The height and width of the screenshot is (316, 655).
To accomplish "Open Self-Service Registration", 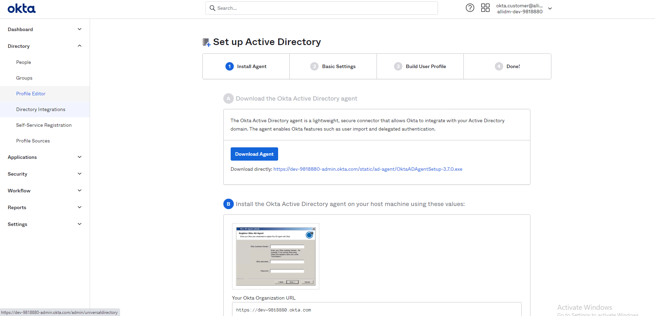I will point(44,125).
